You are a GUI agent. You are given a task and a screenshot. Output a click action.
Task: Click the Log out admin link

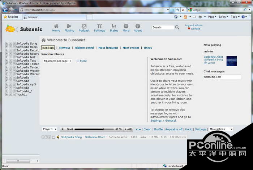pos(194,26)
